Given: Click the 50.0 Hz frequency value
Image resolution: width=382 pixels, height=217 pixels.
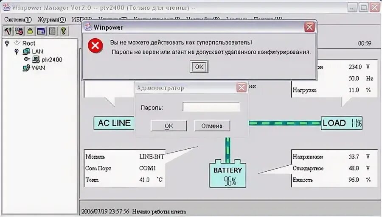Looking at the screenshot, I should point(354,78).
